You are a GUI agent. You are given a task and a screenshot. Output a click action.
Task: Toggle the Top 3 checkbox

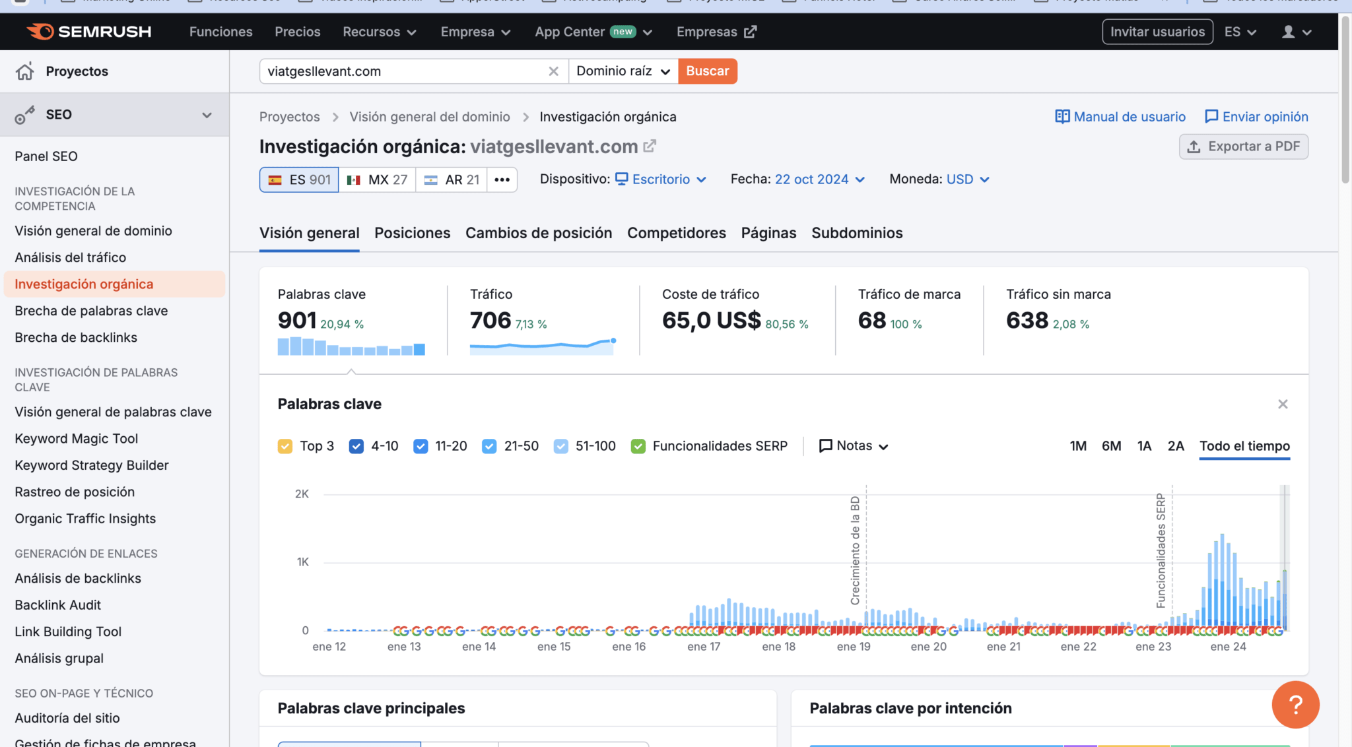click(x=285, y=447)
